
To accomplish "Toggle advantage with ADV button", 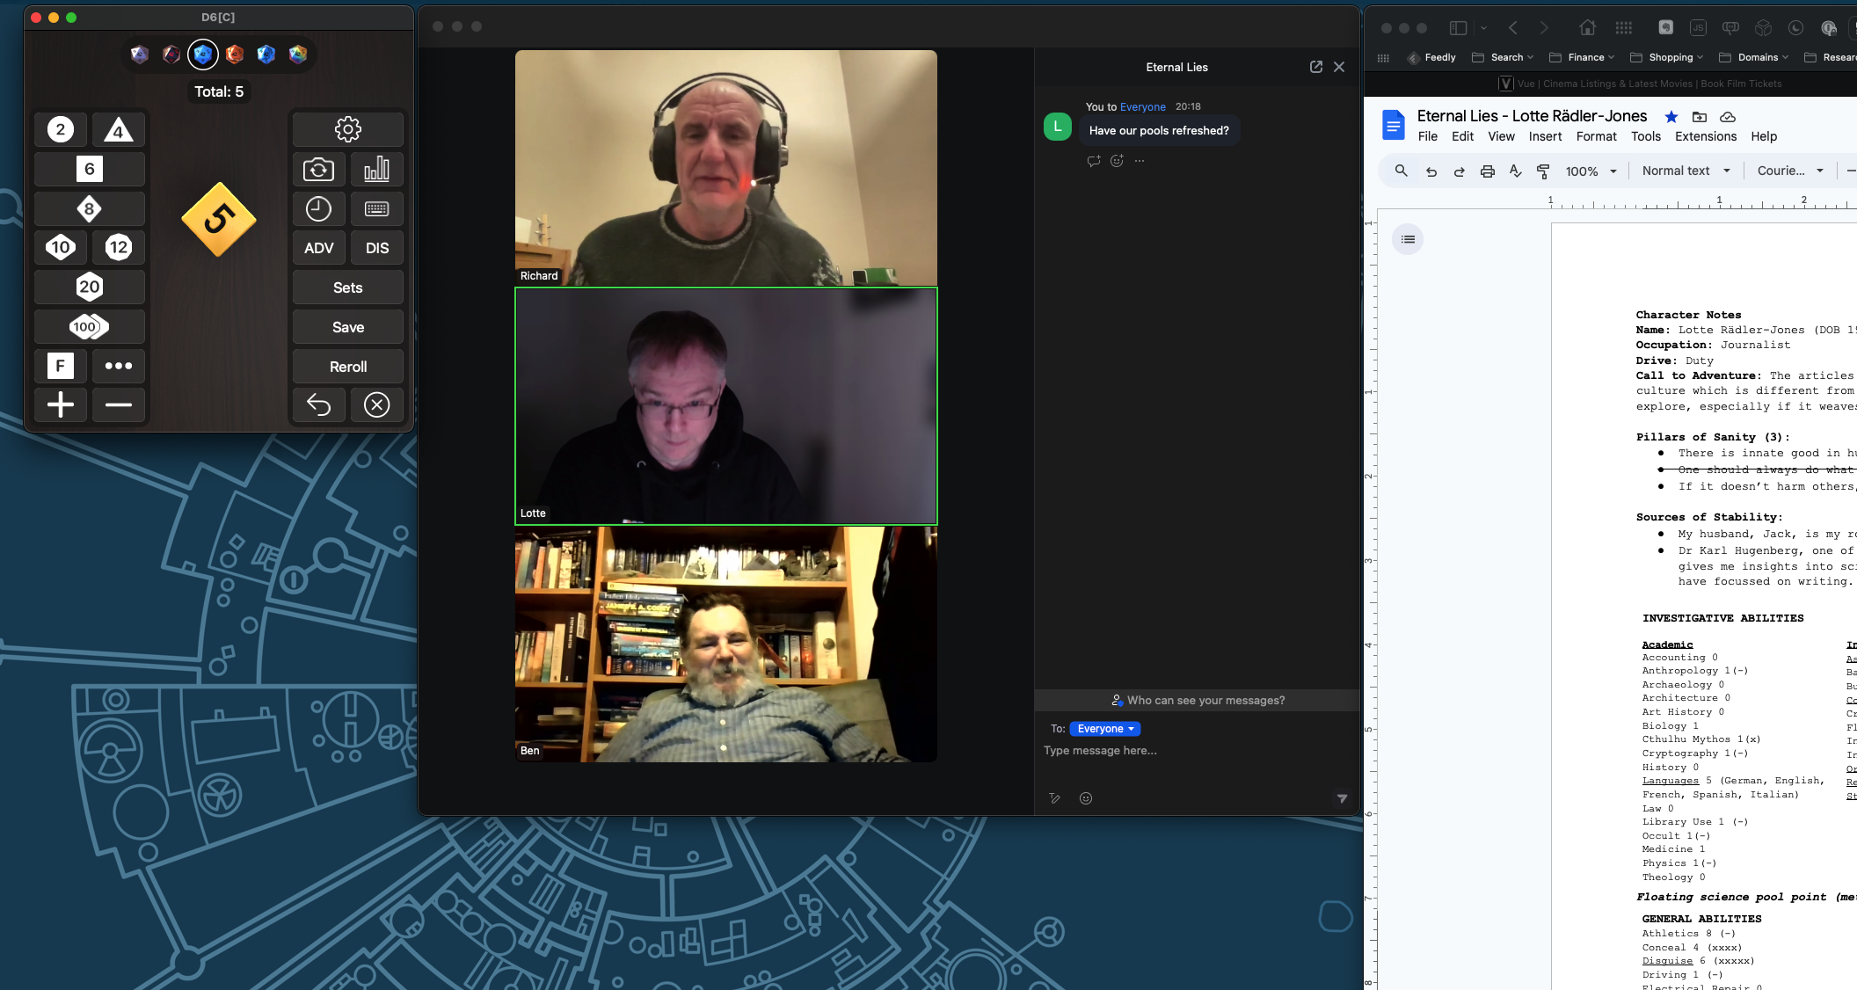I will 318,248.
